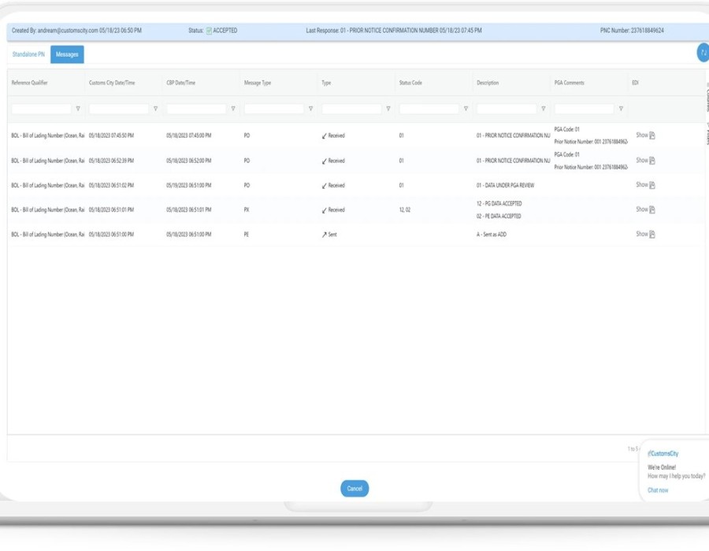
Task: Open filter menu for Description column
Action: coord(543,109)
